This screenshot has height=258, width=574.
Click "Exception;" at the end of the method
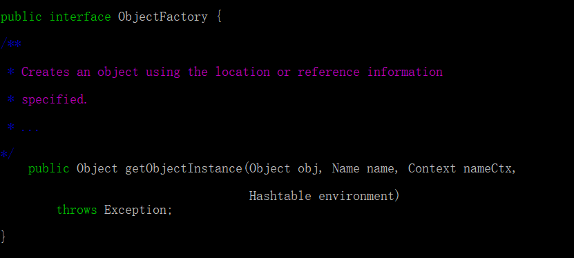point(138,210)
